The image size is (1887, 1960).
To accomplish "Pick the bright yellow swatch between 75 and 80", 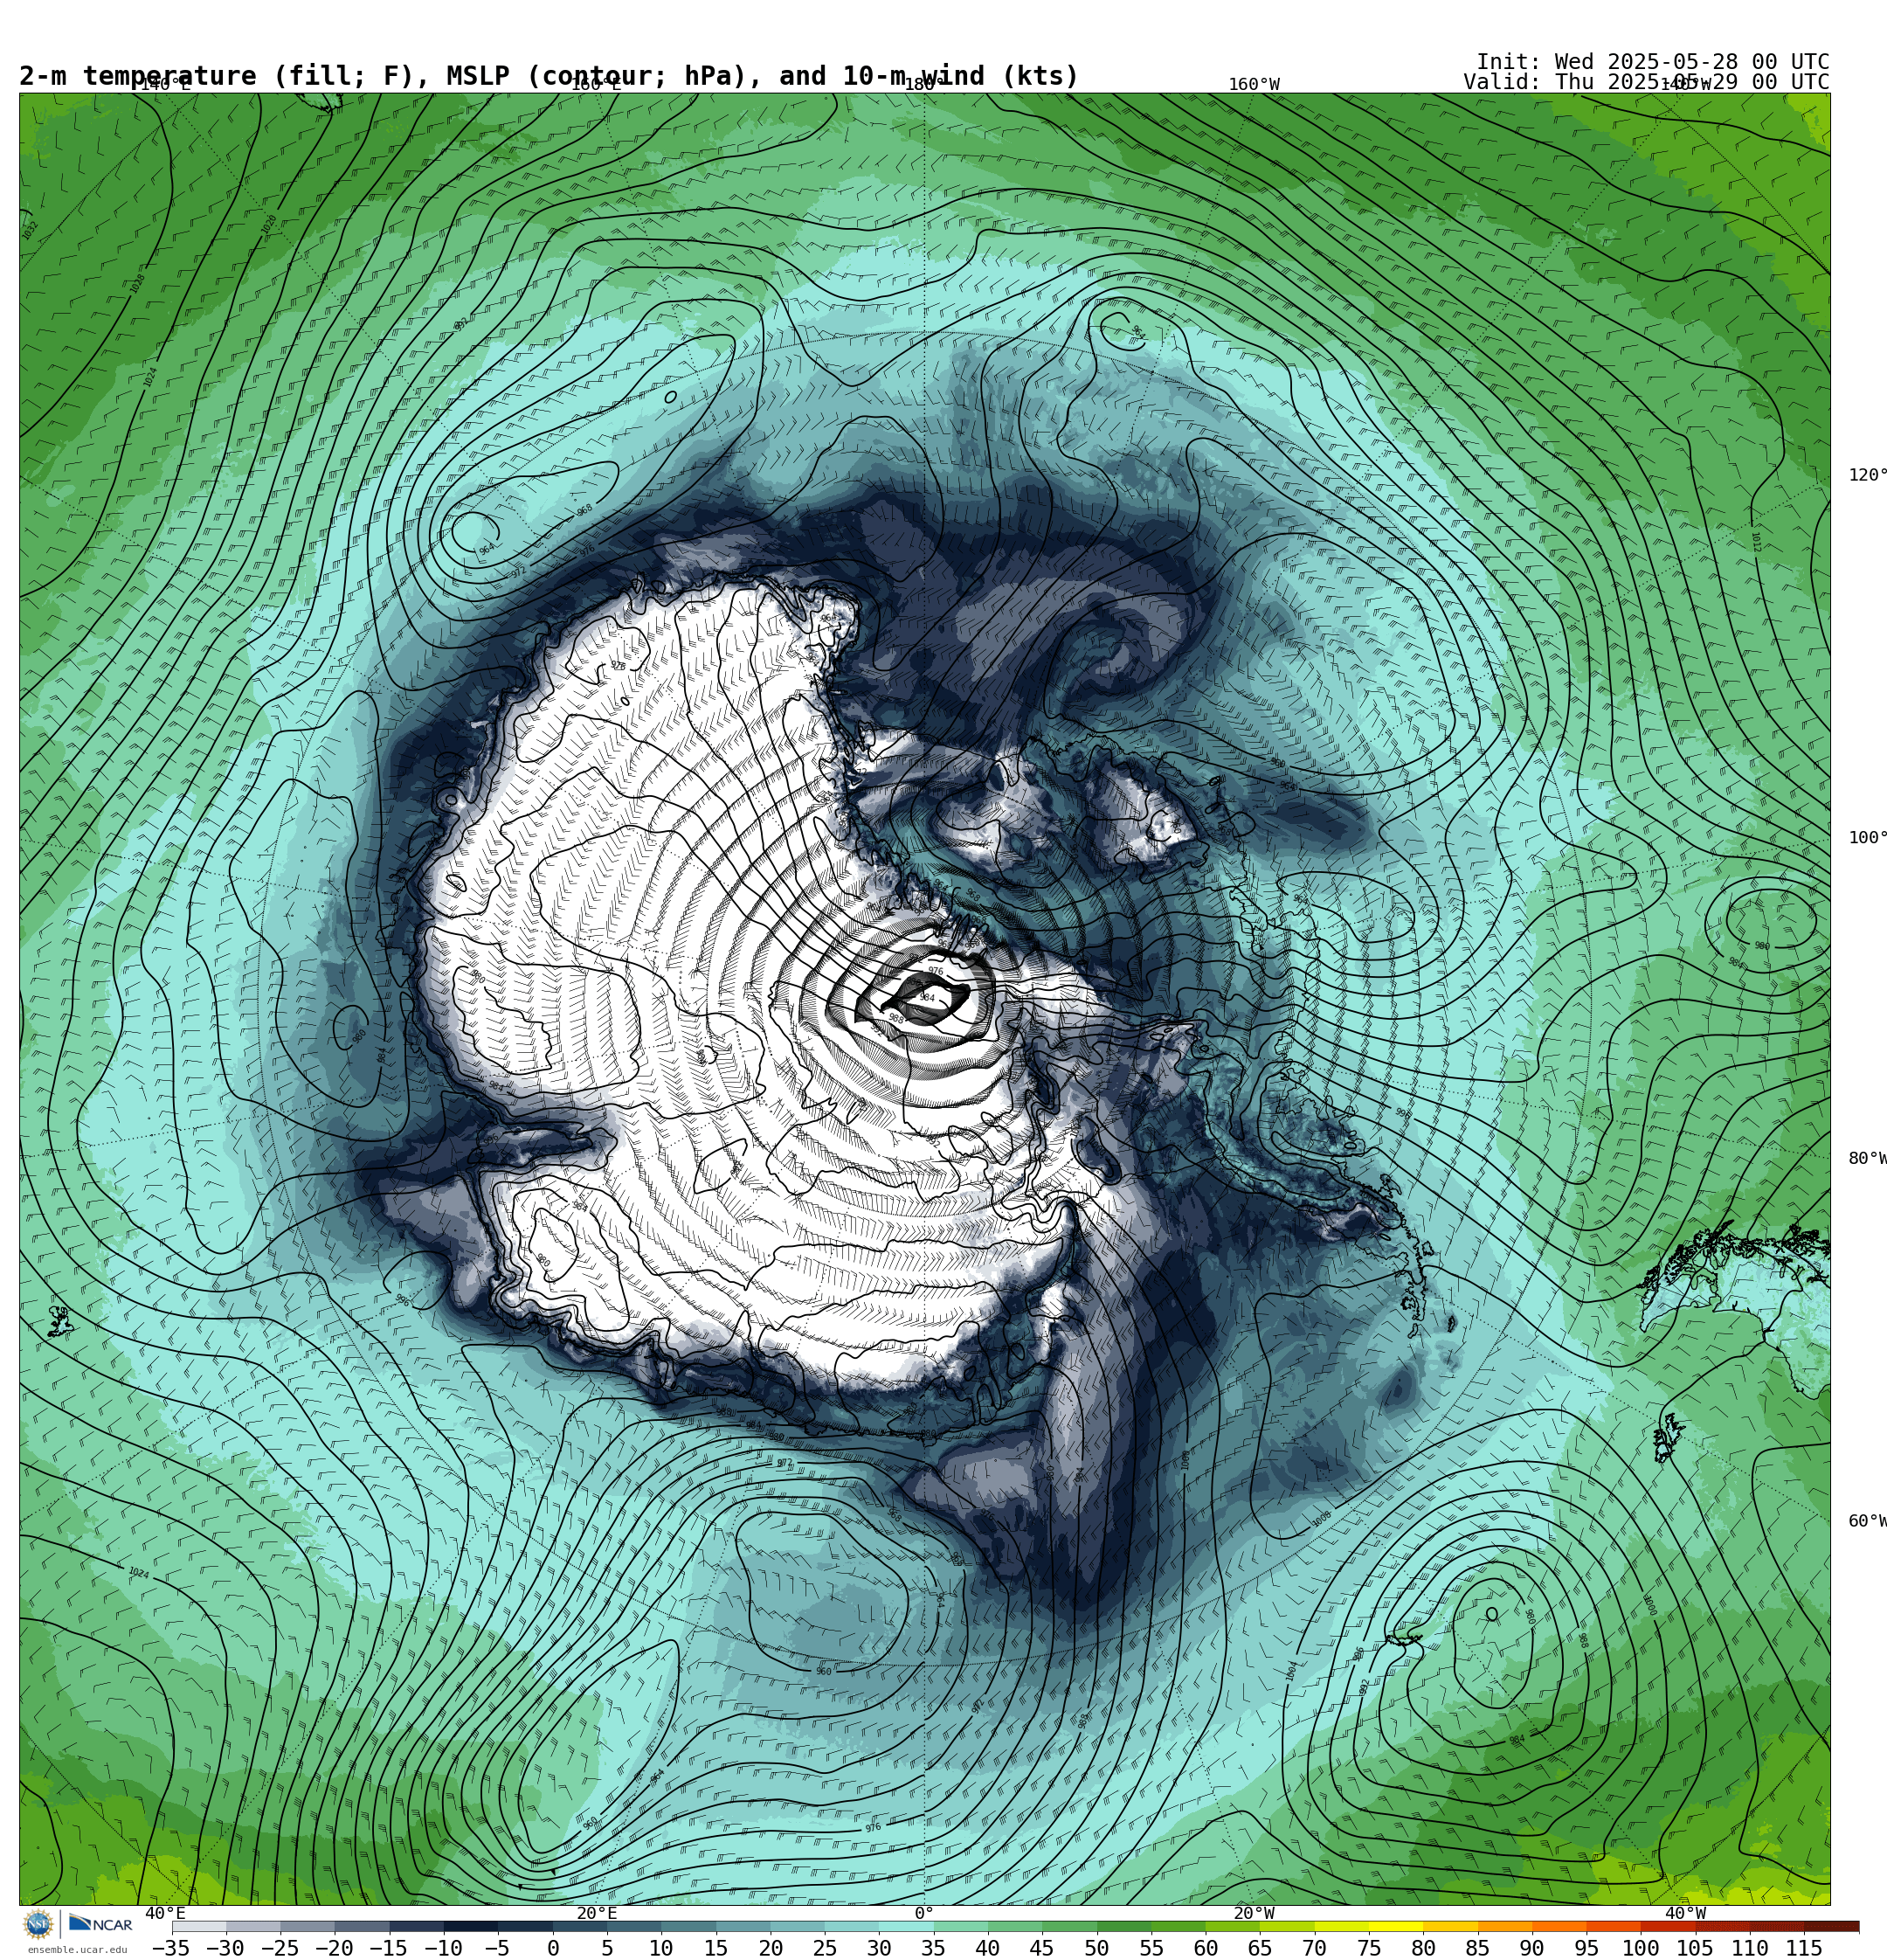I will click(x=1395, y=1926).
